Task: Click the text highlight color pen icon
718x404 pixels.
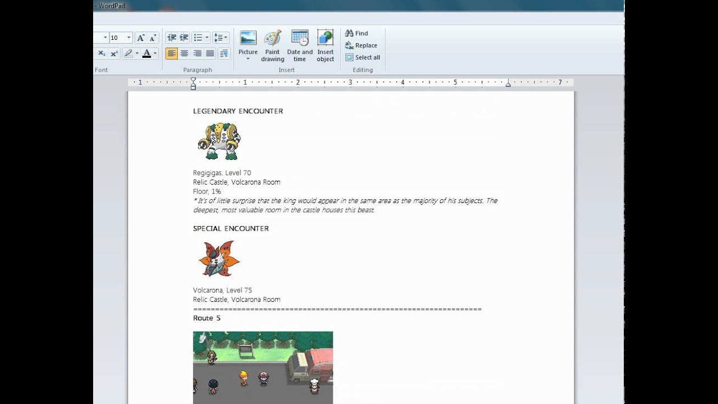Action: (128, 53)
